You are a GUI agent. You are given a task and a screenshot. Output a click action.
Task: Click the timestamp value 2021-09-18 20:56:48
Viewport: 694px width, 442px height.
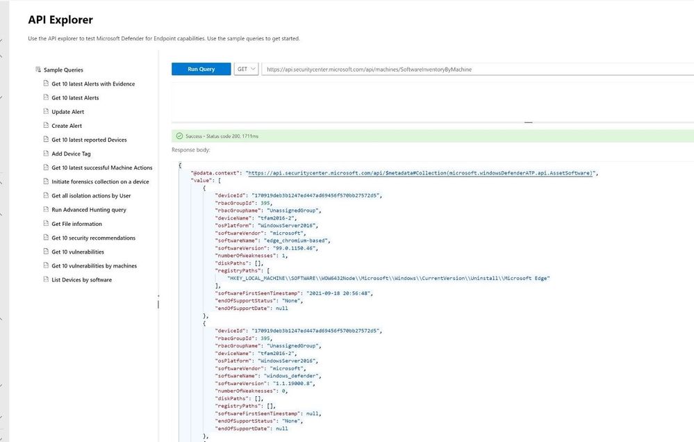(338, 293)
